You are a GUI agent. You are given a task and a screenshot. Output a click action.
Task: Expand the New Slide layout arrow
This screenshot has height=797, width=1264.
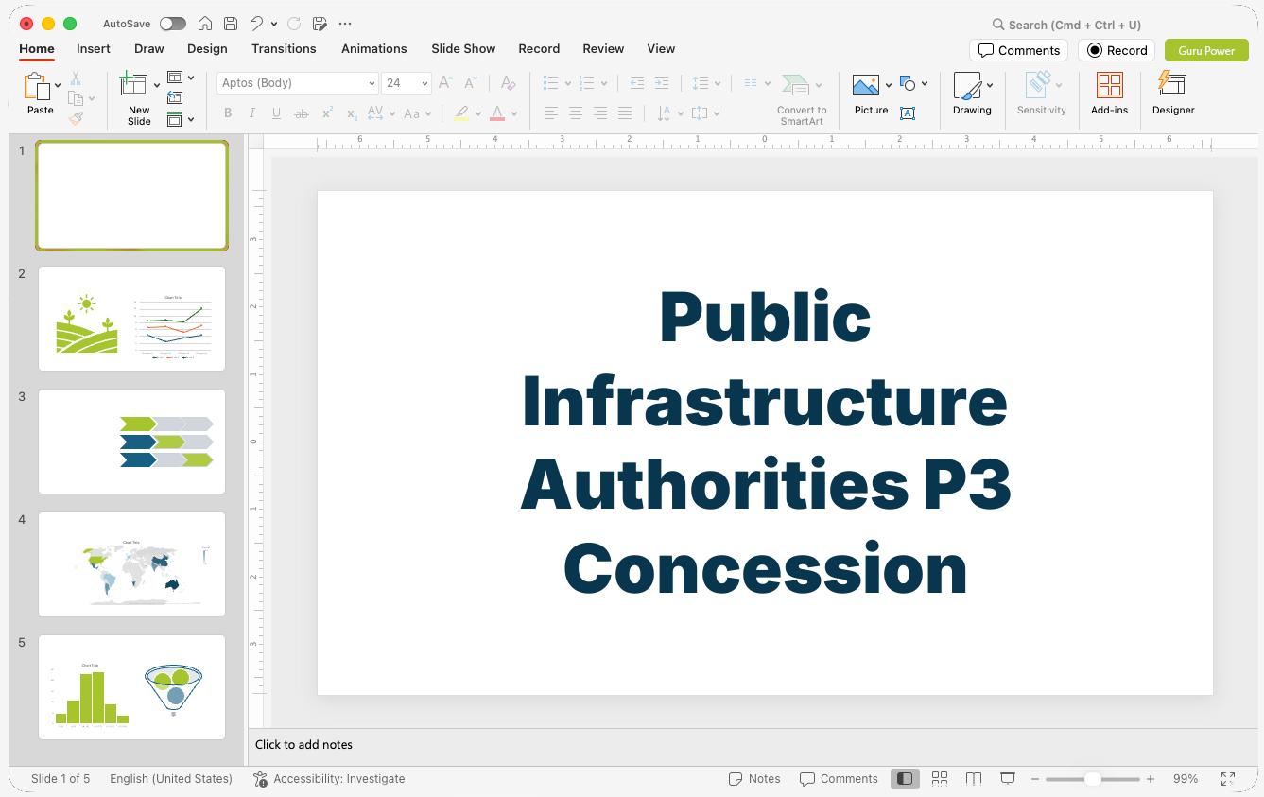point(157,85)
